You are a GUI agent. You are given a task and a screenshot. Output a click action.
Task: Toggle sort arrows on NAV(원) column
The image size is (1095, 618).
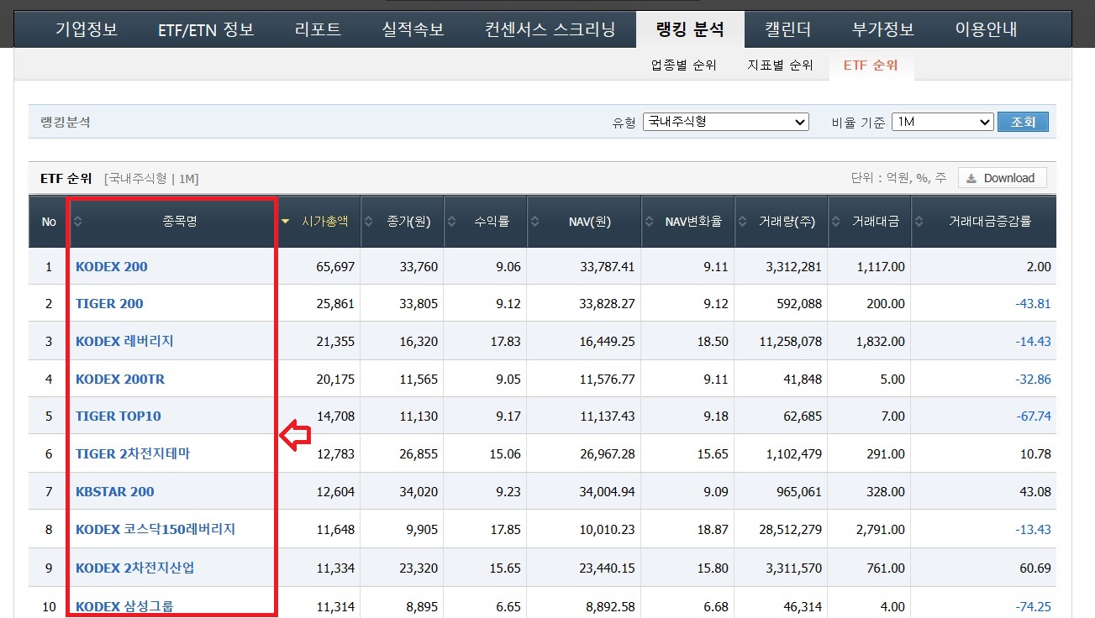click(x=534, y=222)
